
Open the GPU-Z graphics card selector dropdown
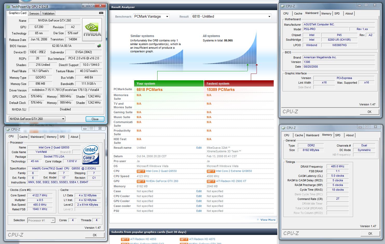click(37, 119)
